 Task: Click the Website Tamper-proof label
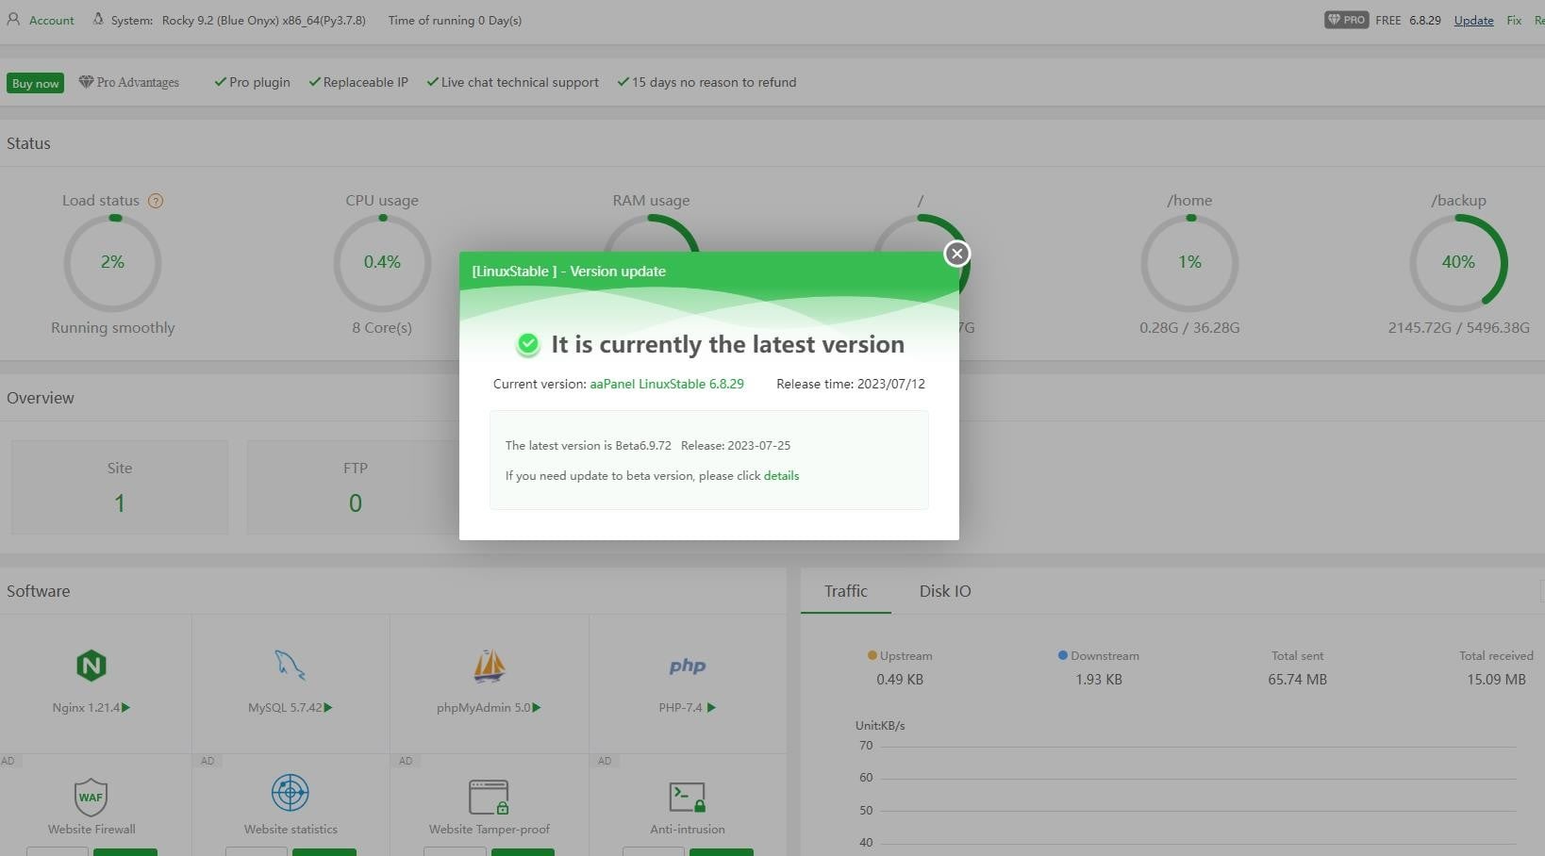tap(490, 830)
